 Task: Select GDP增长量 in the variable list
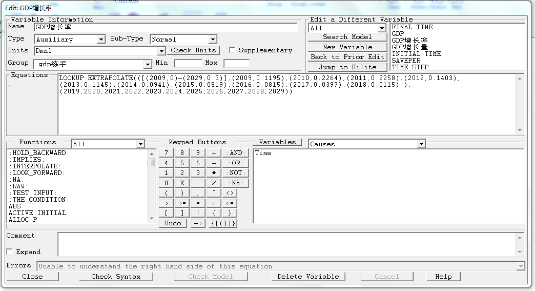pos(410,47)
